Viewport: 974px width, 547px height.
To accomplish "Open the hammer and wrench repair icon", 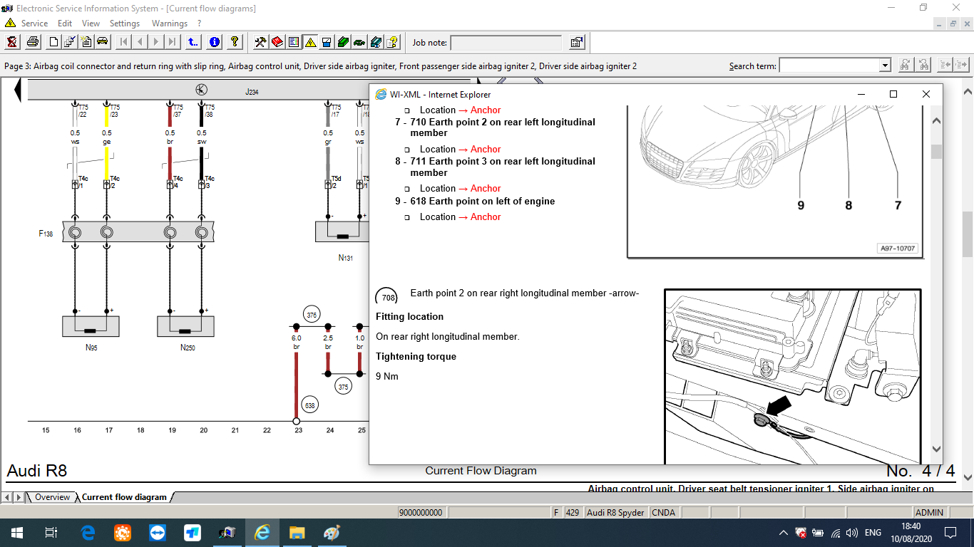I will tap(260, 42).
